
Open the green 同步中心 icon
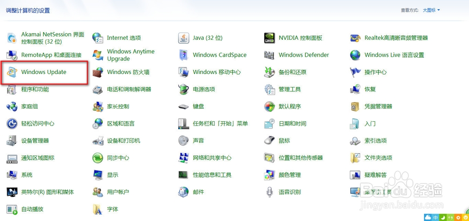click(98, 158)
